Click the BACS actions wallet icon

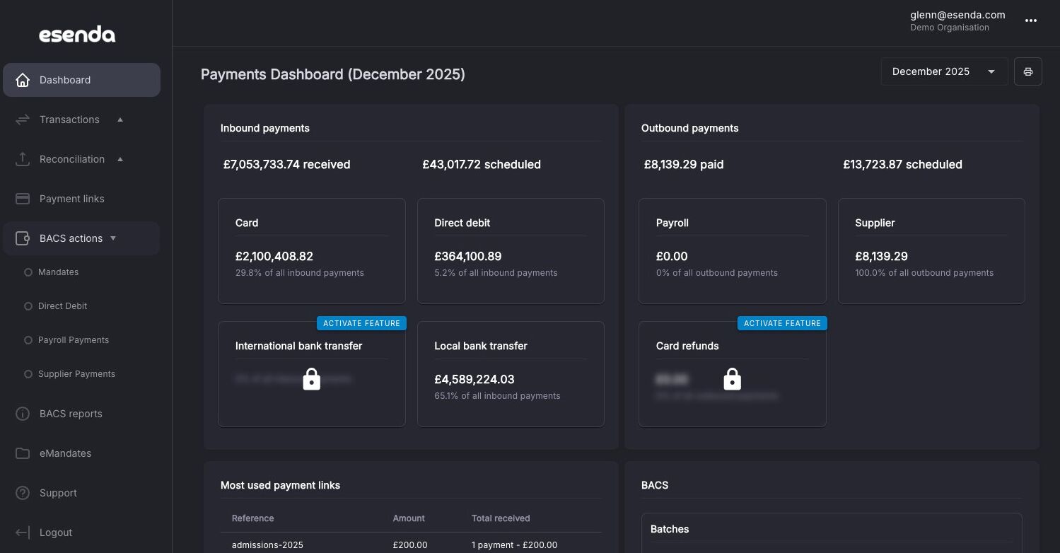click(x=23, y=238)
